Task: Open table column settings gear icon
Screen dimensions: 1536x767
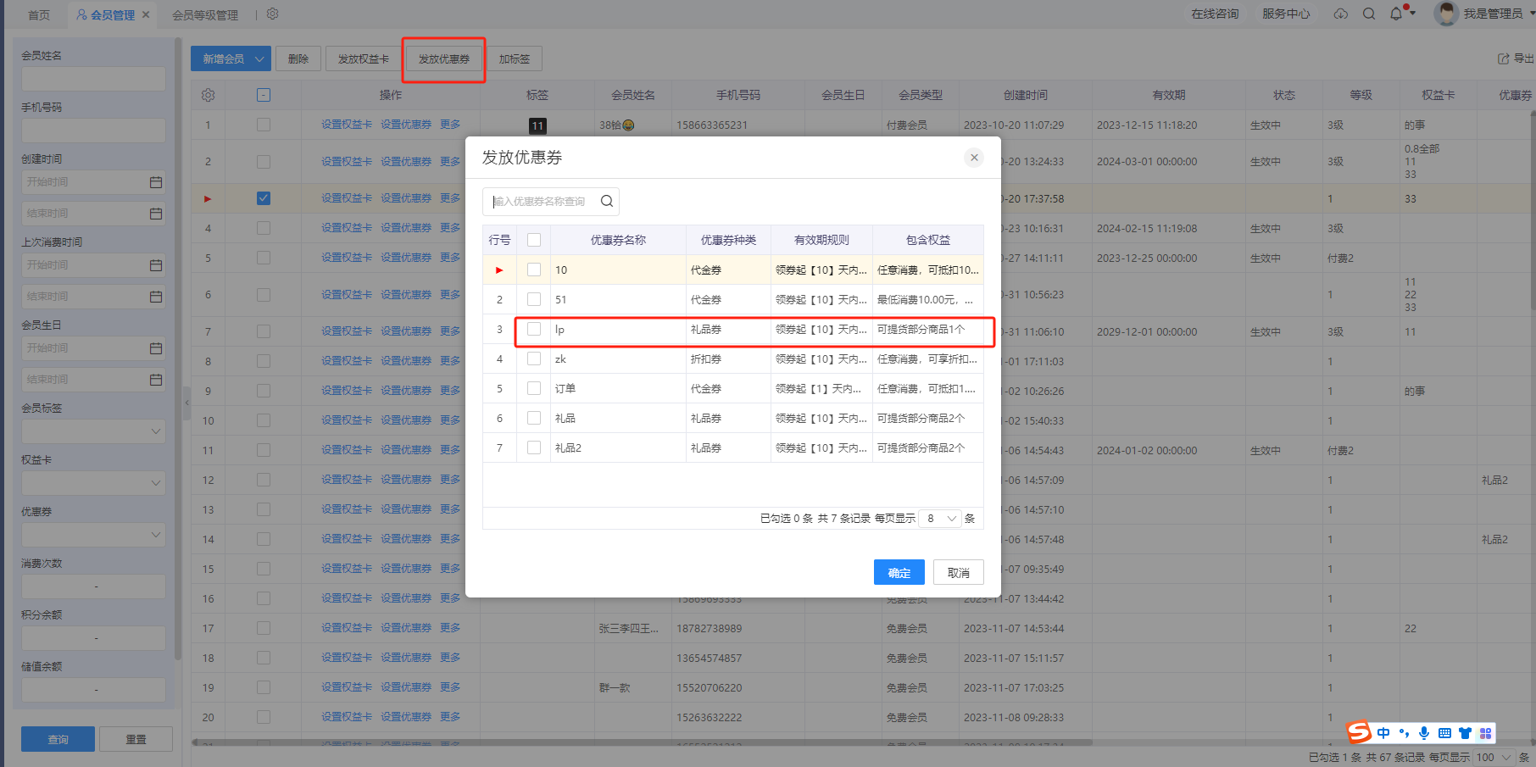Action: [x=208, y=95]
